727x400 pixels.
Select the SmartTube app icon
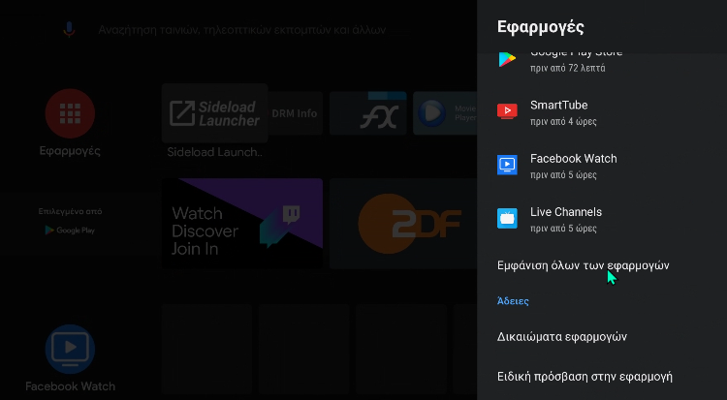coord(507,111)
